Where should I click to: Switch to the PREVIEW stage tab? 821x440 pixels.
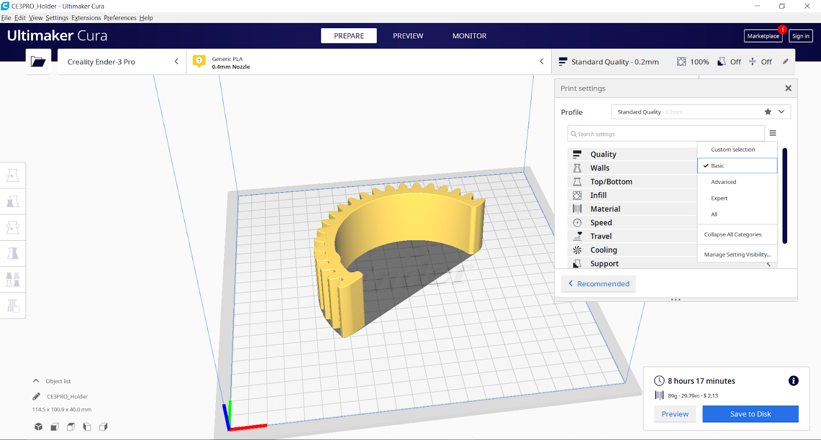click(408, 36)
